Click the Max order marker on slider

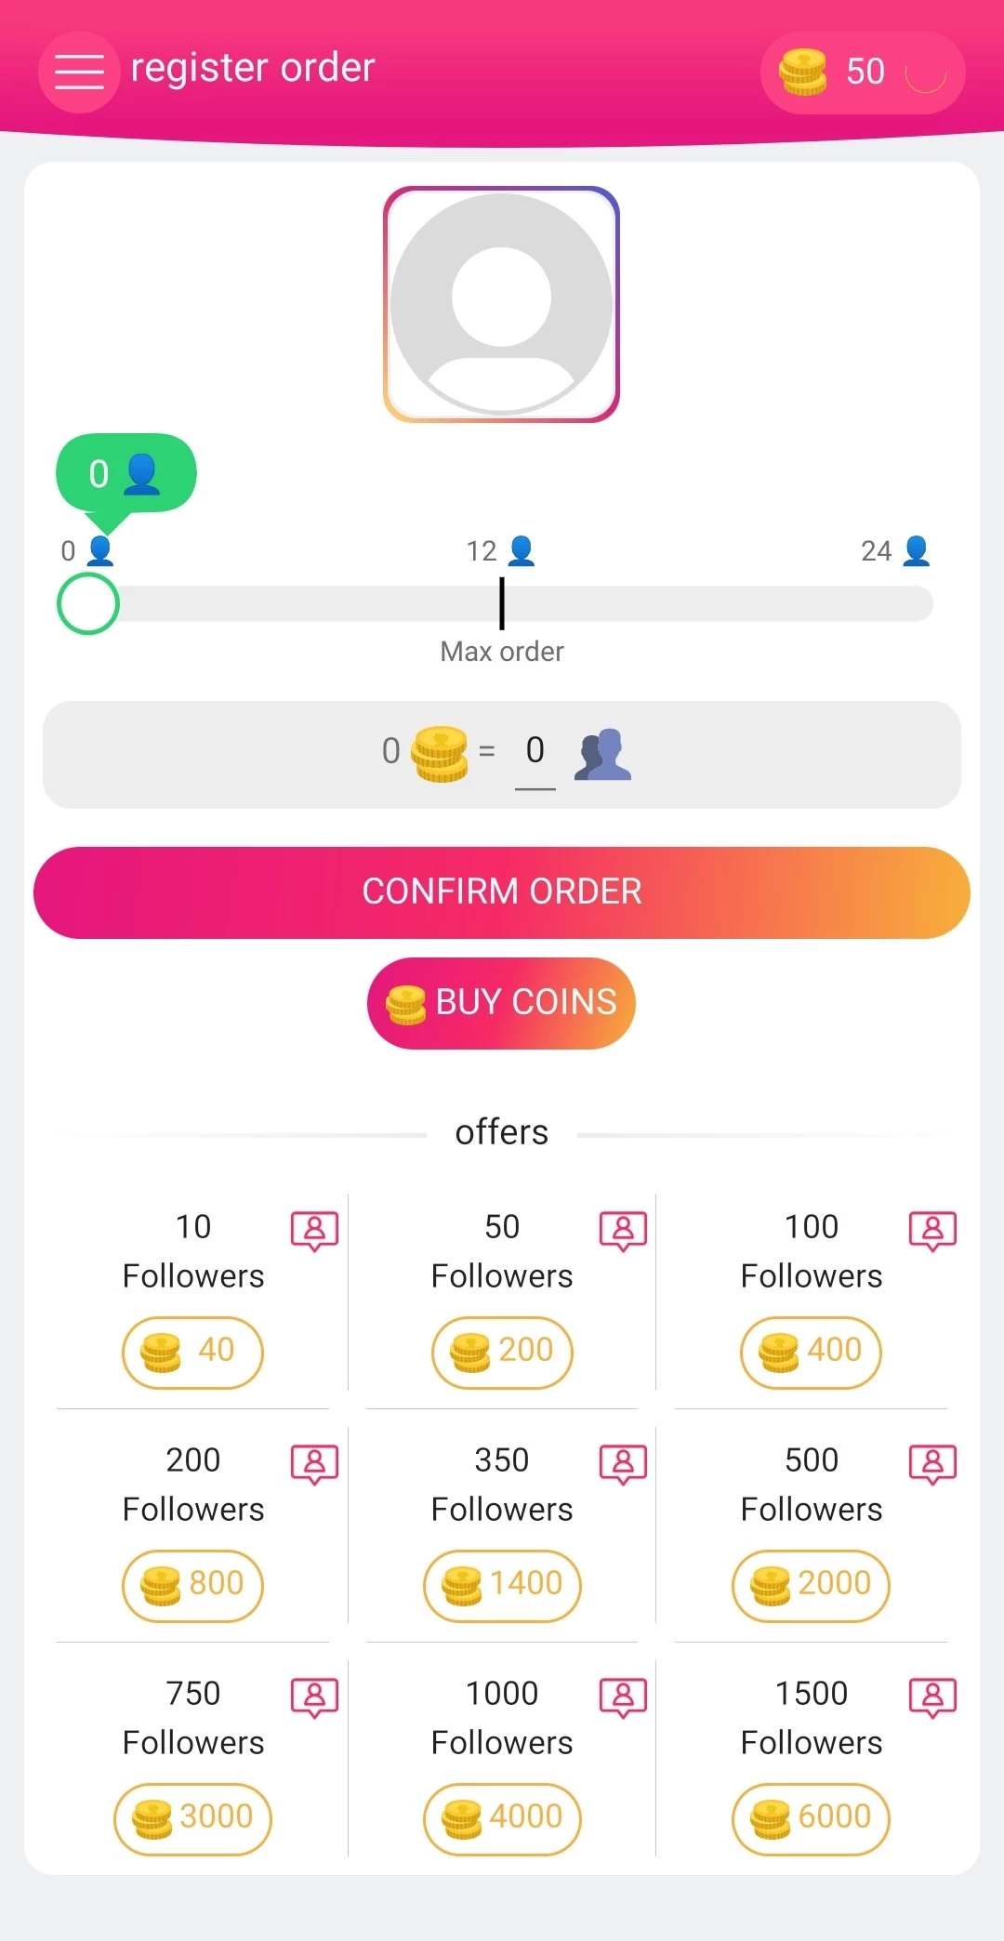pos(502,603)
